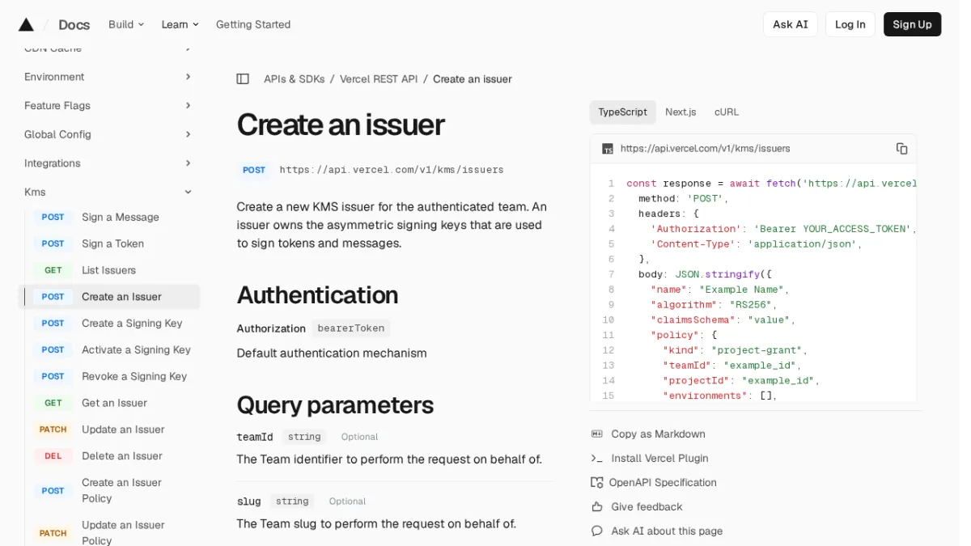Switch to the cURL code tab

click(x=727, y=112)
